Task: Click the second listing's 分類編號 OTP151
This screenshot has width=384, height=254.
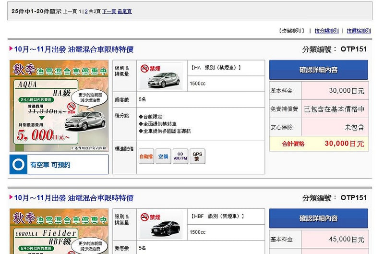Action: tap(334, 198)
